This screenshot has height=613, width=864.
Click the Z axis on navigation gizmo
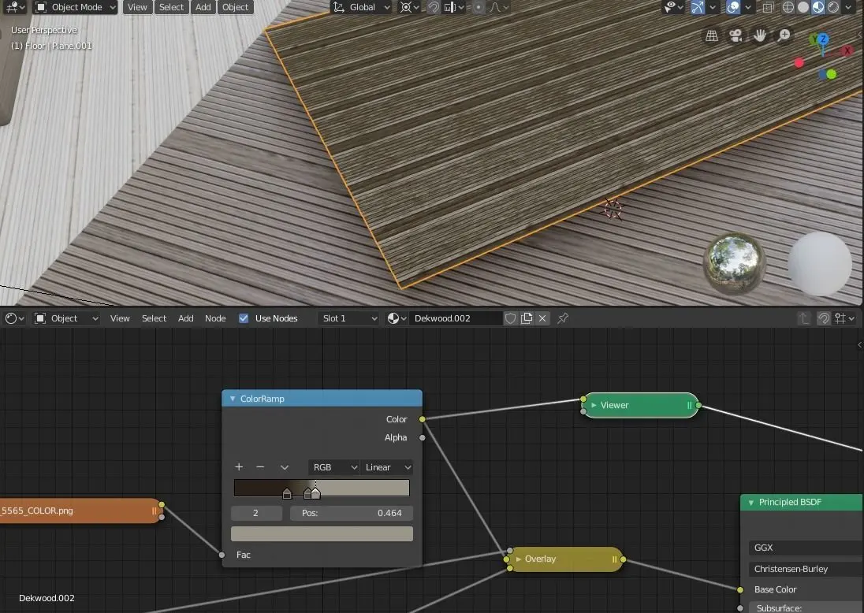(823, 39)
